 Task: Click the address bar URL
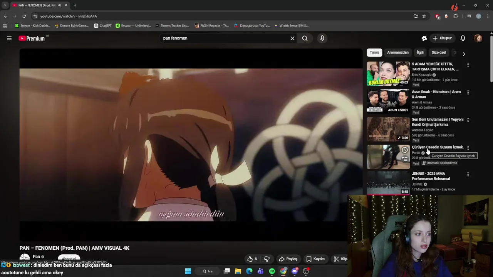[x=69, y=16]
